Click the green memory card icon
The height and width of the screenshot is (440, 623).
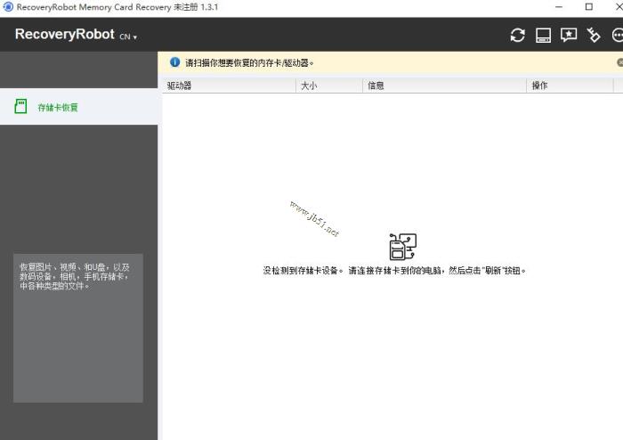coord(20,107)
